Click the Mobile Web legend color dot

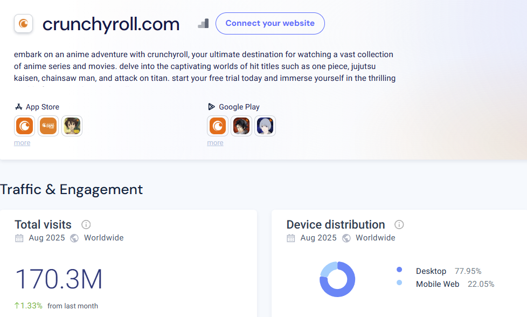point(399,282)
